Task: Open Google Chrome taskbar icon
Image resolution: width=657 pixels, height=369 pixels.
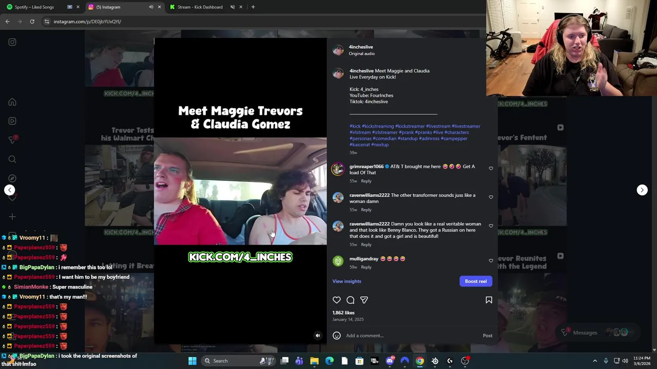Action: click(x=420, y=361)
